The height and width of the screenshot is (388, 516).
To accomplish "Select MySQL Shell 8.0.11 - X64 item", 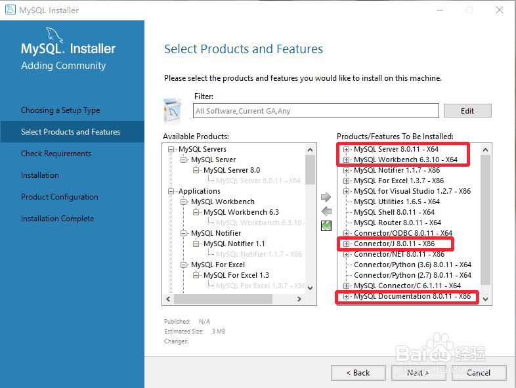I will click(x=394, y=212).
